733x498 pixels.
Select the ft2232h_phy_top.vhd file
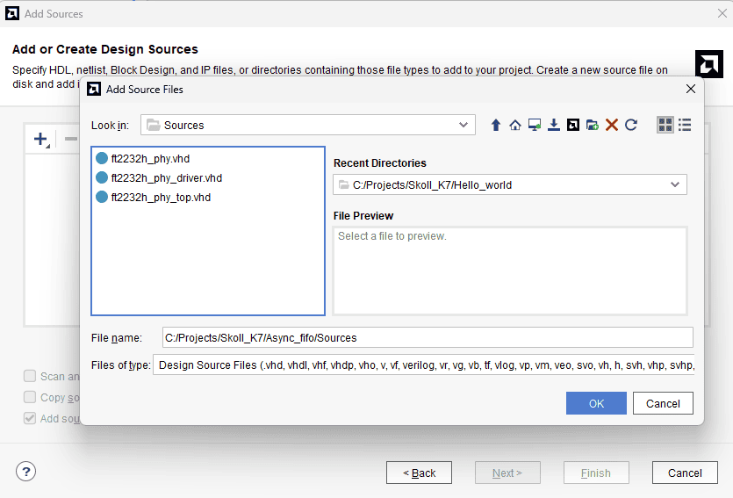161,198
